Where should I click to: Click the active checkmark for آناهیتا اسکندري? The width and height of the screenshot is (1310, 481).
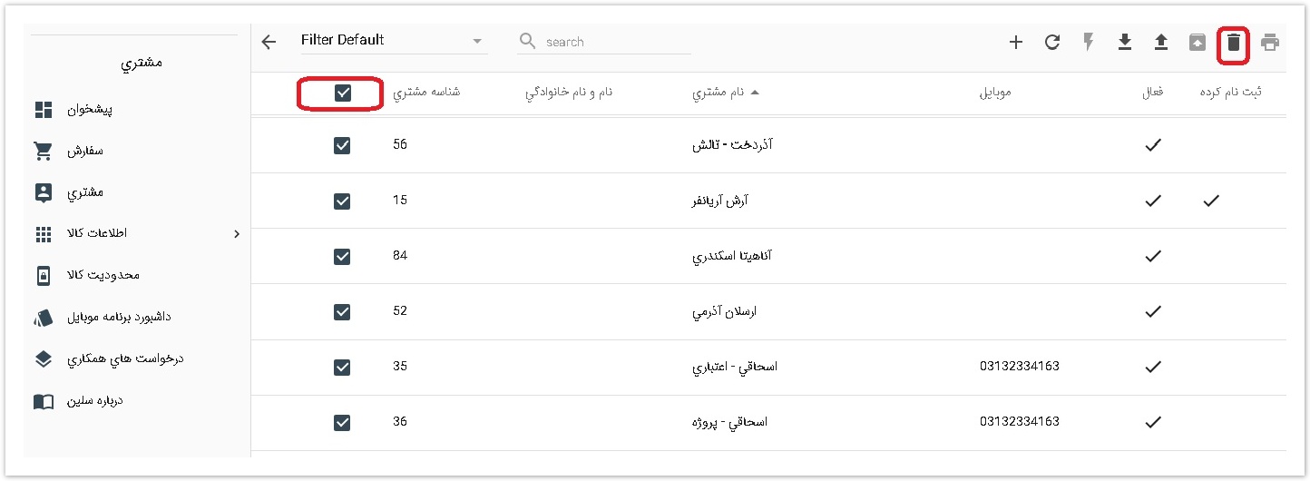coord(1153,256)
